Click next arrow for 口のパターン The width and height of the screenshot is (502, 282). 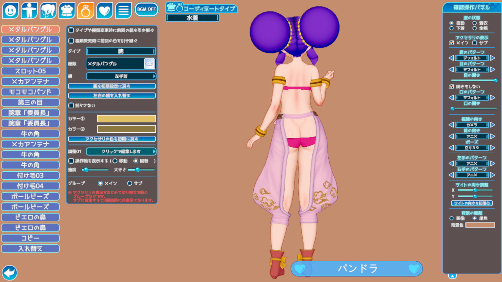pos(493,98)
